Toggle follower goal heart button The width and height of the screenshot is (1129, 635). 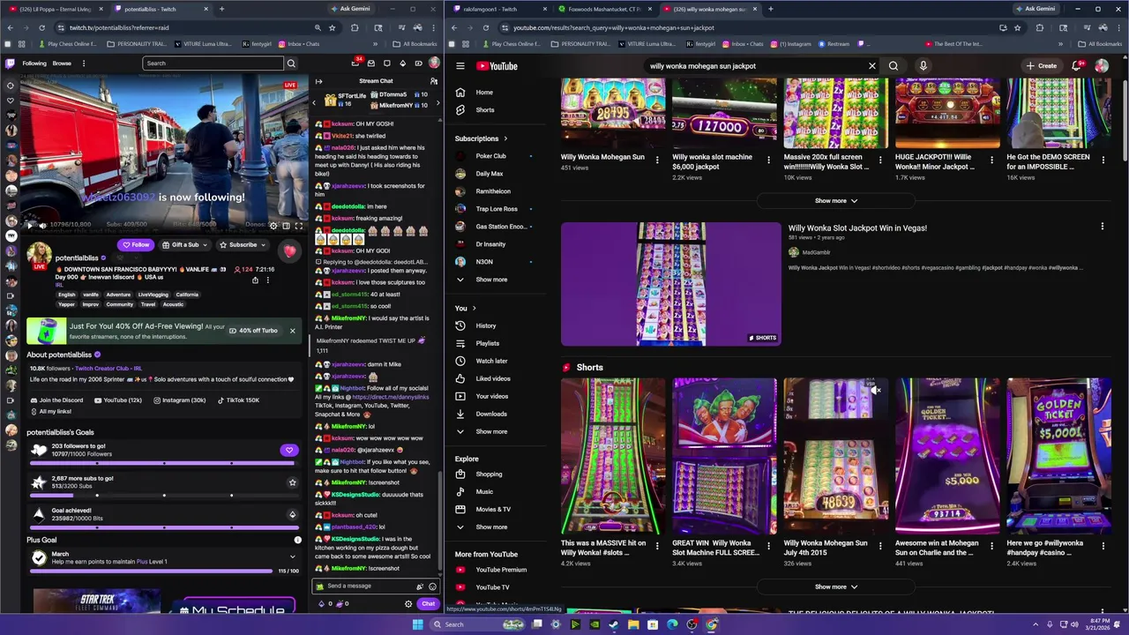pyautogui.click(x=288, y=450)
